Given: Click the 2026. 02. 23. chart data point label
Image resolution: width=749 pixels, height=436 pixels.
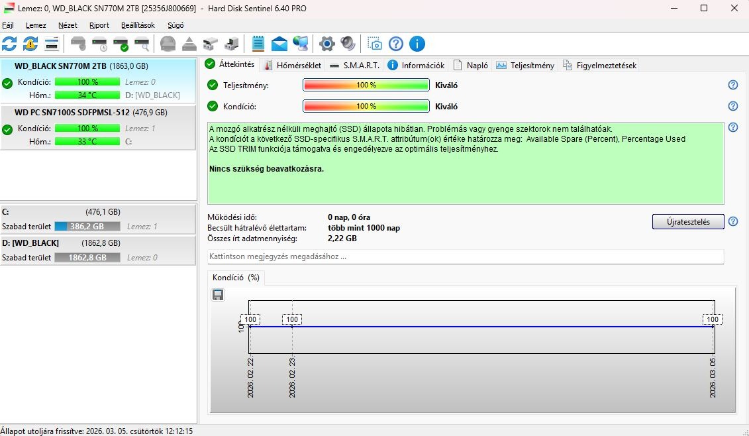Looking at the screenshot, I should coord(292,319).
